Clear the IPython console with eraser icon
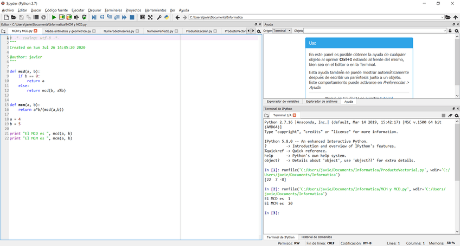The height and width of the screenshot is (246, 460). (450, 116)
